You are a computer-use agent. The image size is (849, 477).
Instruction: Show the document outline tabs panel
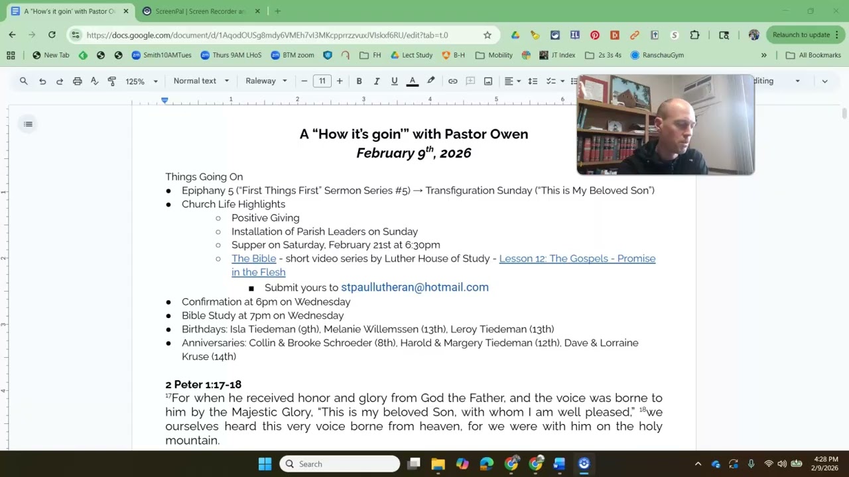coord(28,124)
